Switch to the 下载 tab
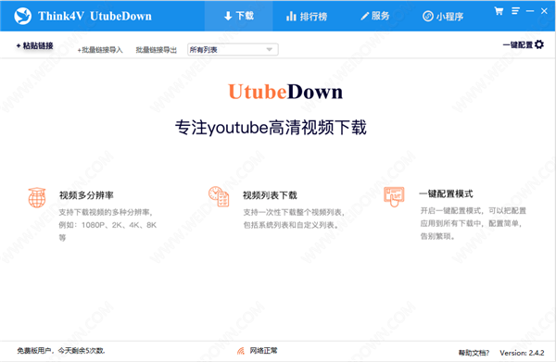This screenshot has height=362, width=556. coord(239,16)
